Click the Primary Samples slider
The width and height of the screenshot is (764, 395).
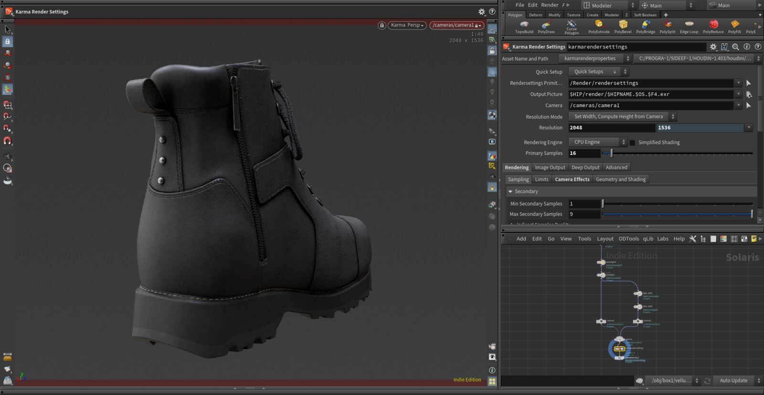678,153
